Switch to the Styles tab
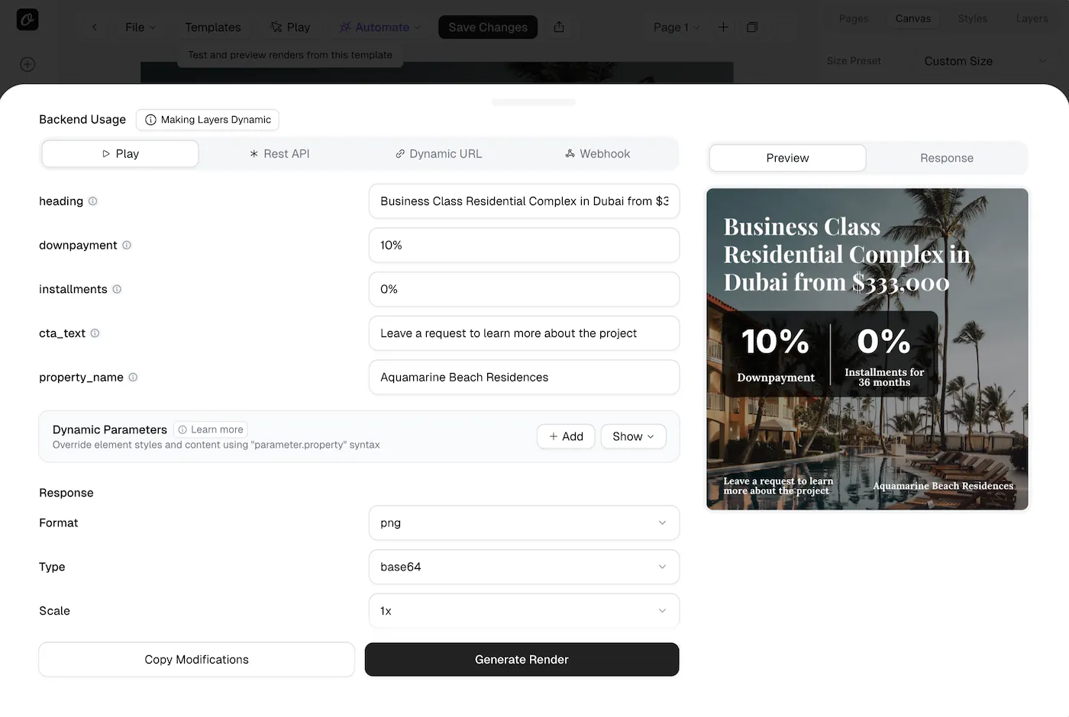 973,18
